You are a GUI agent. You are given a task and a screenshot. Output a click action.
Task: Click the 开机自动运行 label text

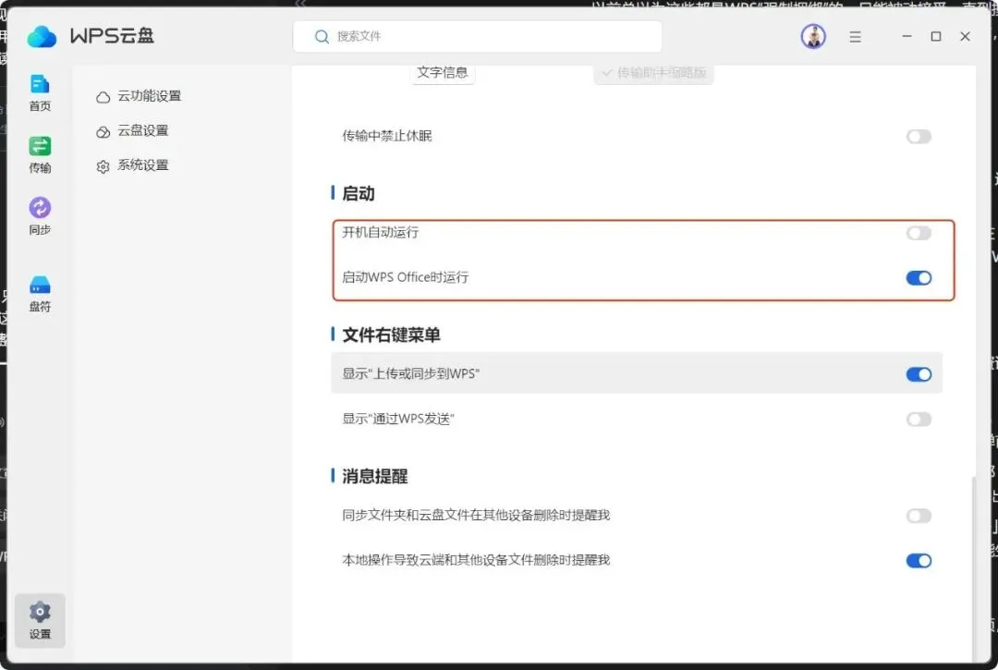coord(381,232)
